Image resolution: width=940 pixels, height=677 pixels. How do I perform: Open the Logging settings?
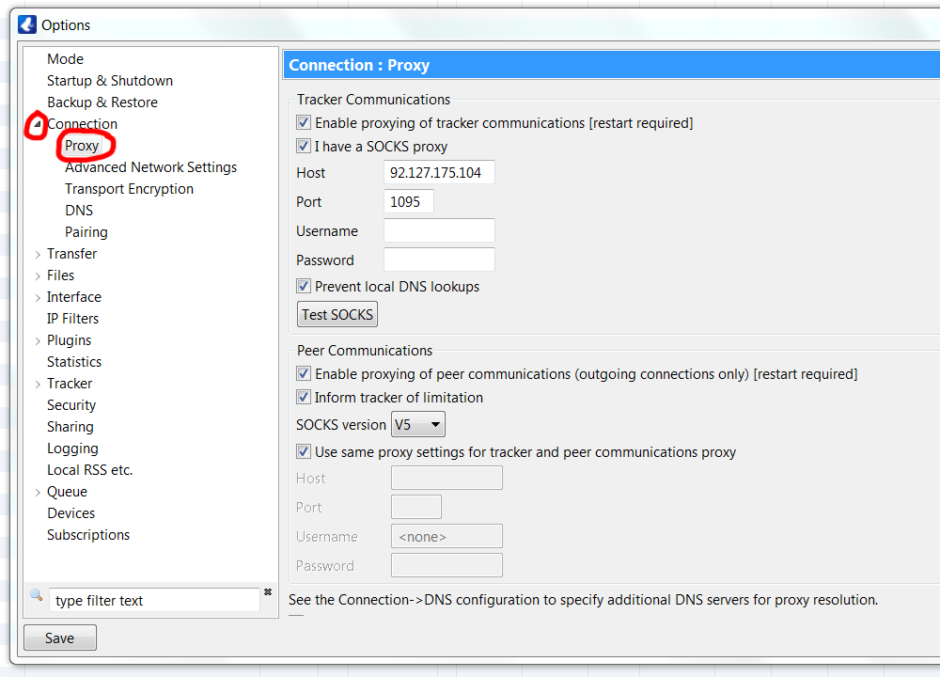(72, 449)
